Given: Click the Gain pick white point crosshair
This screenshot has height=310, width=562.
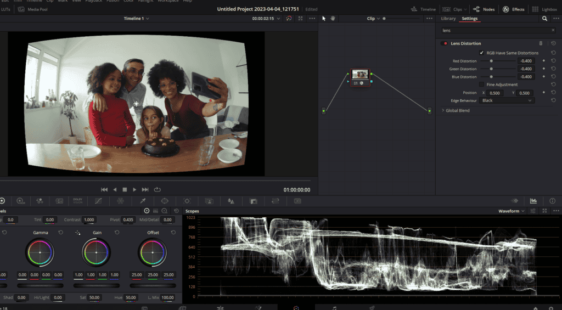Looking at the screenshot, I should coord(78,233).
